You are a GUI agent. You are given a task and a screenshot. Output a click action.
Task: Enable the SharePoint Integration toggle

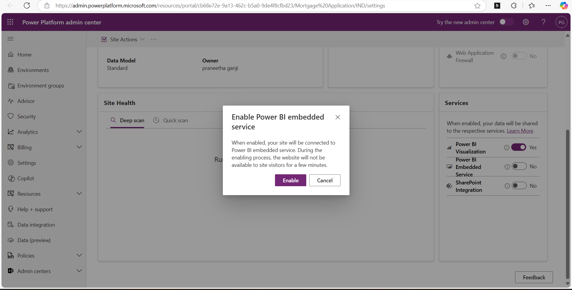tap(519, 186)
